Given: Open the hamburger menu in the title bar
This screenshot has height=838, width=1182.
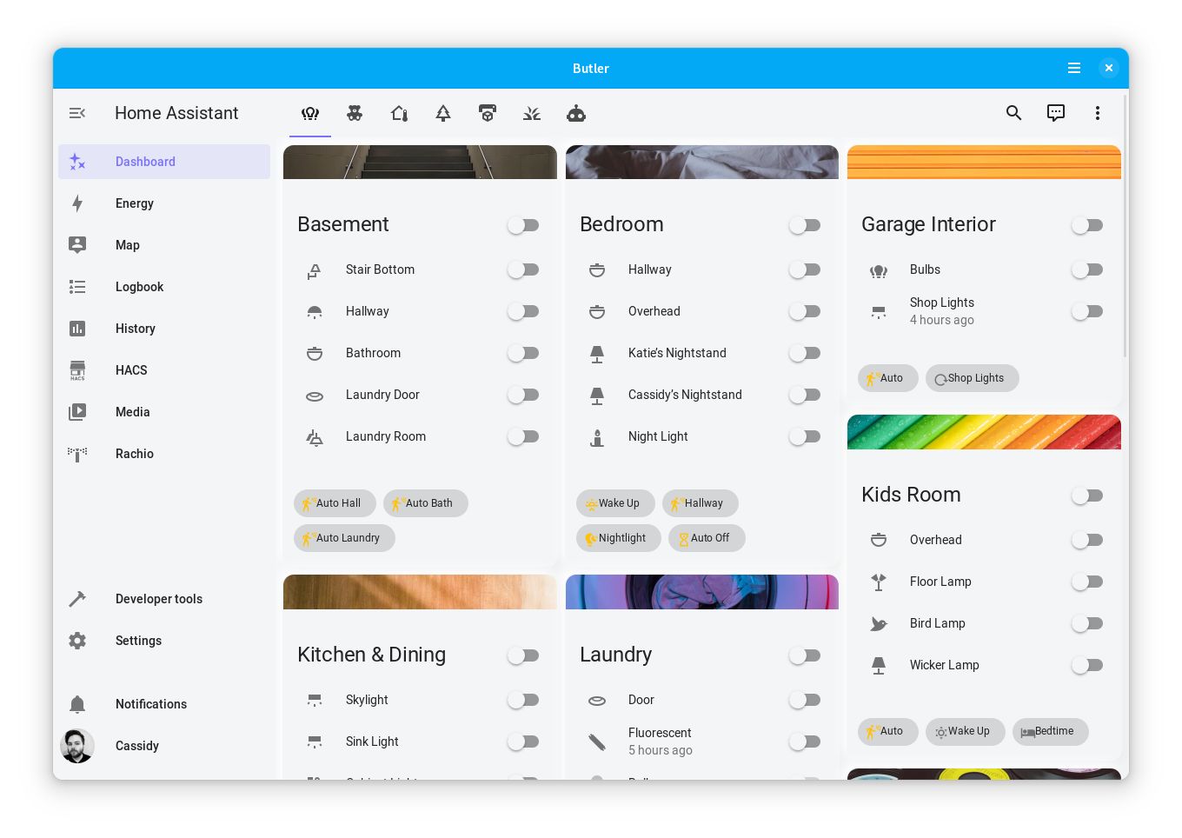Looking at the screenshot, I should (1073, 68).
